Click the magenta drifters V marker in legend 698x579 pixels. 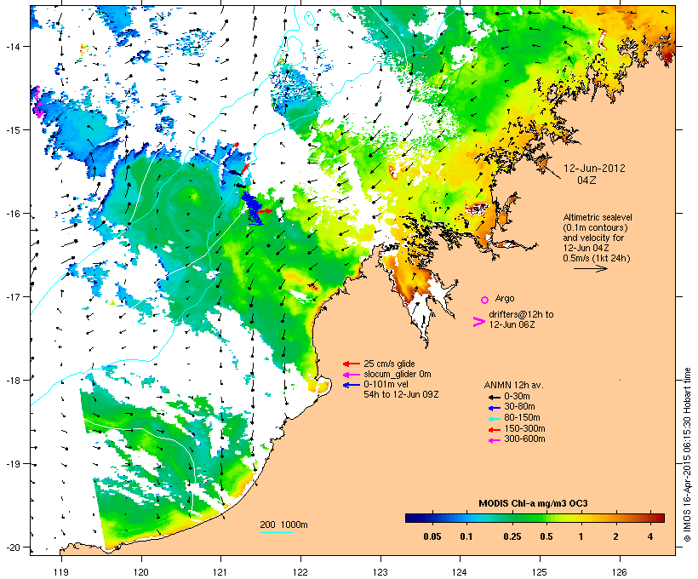478,322
